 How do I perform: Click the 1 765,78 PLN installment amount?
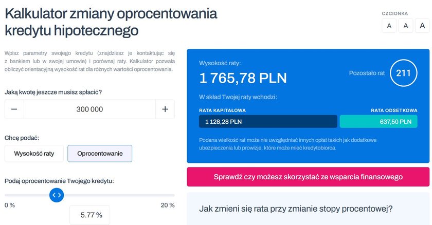point(243,78)
